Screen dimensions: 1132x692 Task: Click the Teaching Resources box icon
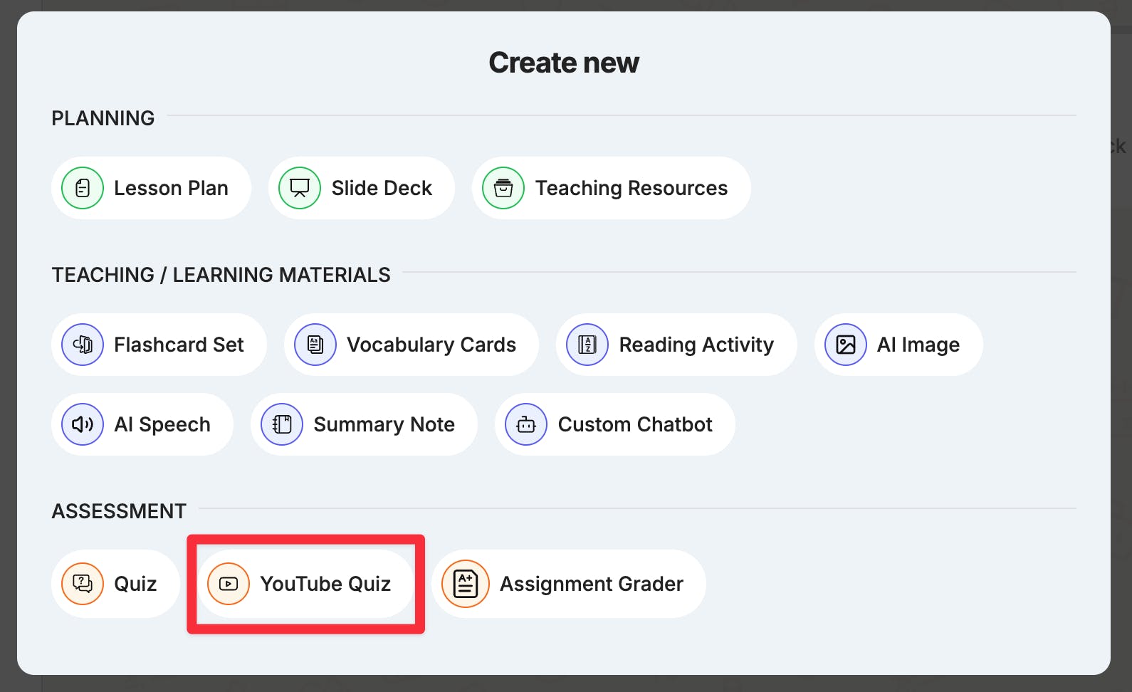coord(503,188)
